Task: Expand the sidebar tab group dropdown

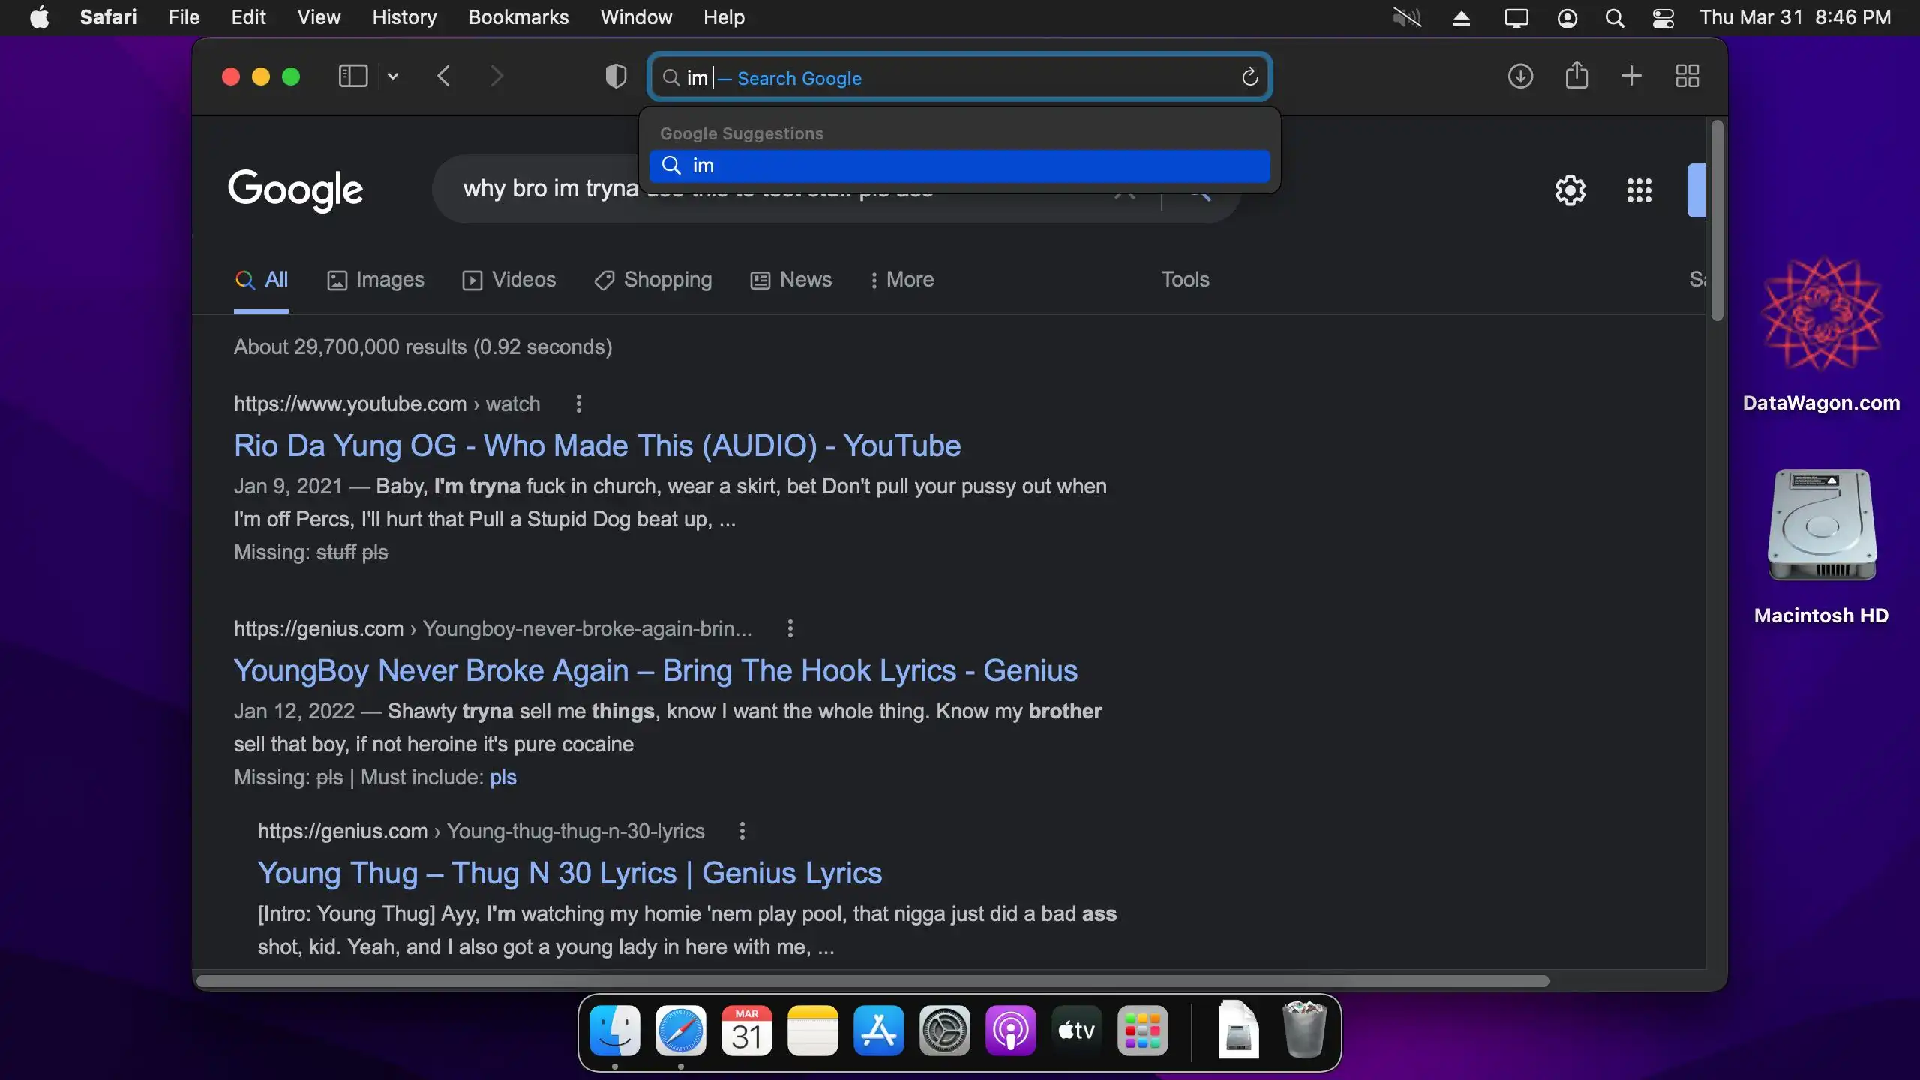Action: click(392, 76)
